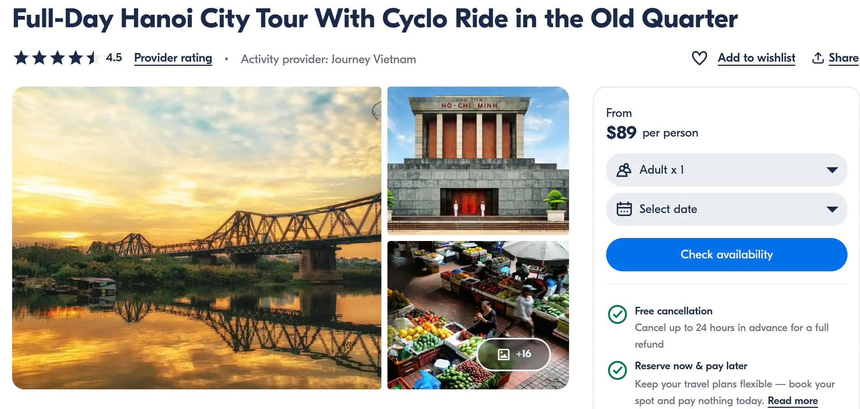Click the Check availability button

tap(726, 255)
